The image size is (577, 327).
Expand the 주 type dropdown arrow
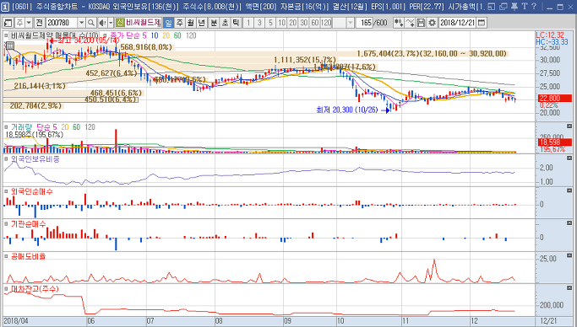(x=29, y=23)
